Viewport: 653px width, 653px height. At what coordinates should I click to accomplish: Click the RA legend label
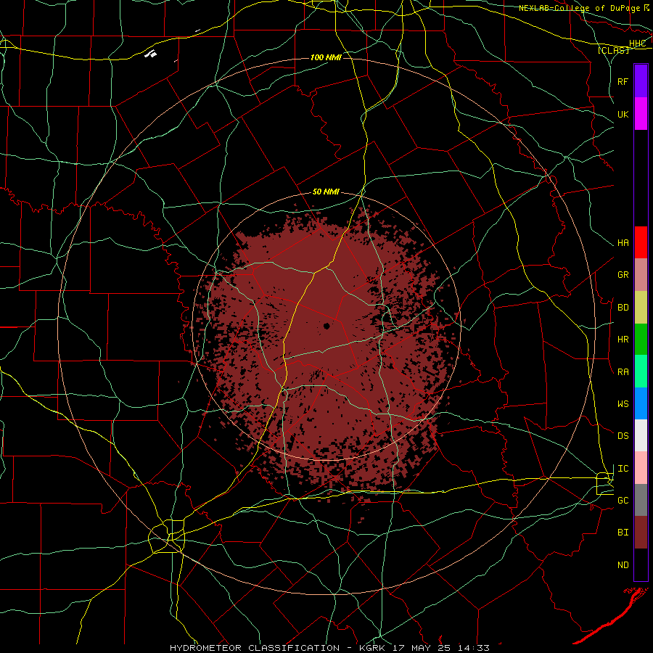click(x=623, y=371)
